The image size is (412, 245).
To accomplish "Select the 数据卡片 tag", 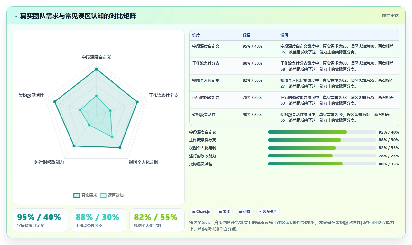I will pyautogui.click(x=268, y=212).
